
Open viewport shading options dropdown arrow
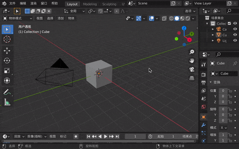193,19
